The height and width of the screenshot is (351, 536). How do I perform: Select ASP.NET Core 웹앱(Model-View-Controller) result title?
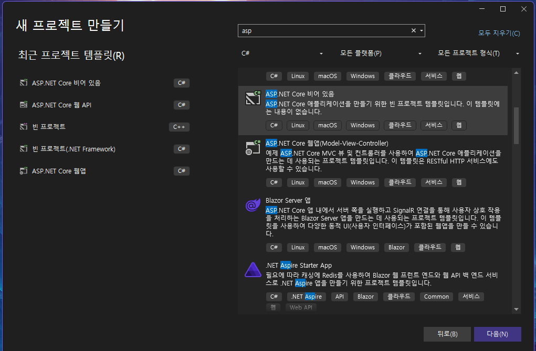pyautogui.click(x=327, y=143)
